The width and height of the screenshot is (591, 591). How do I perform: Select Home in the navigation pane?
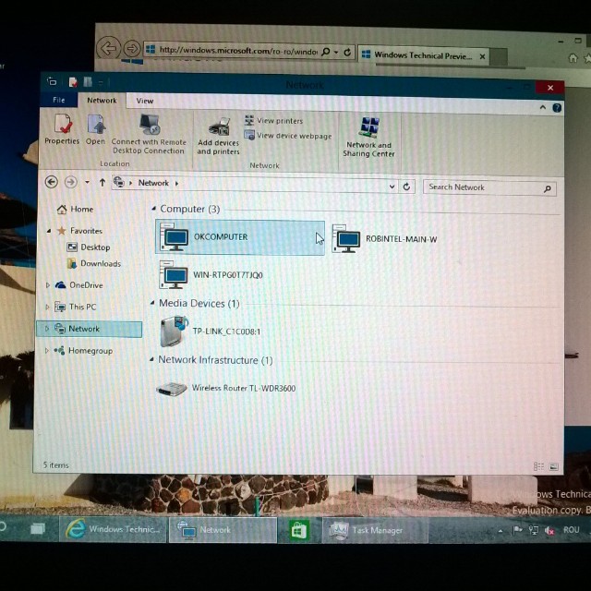76,210
